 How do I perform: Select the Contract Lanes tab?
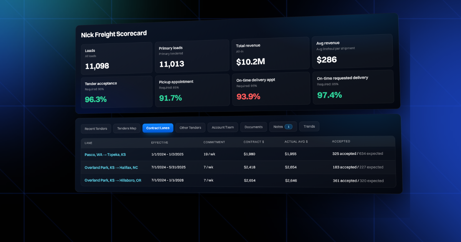pos(158,128)
